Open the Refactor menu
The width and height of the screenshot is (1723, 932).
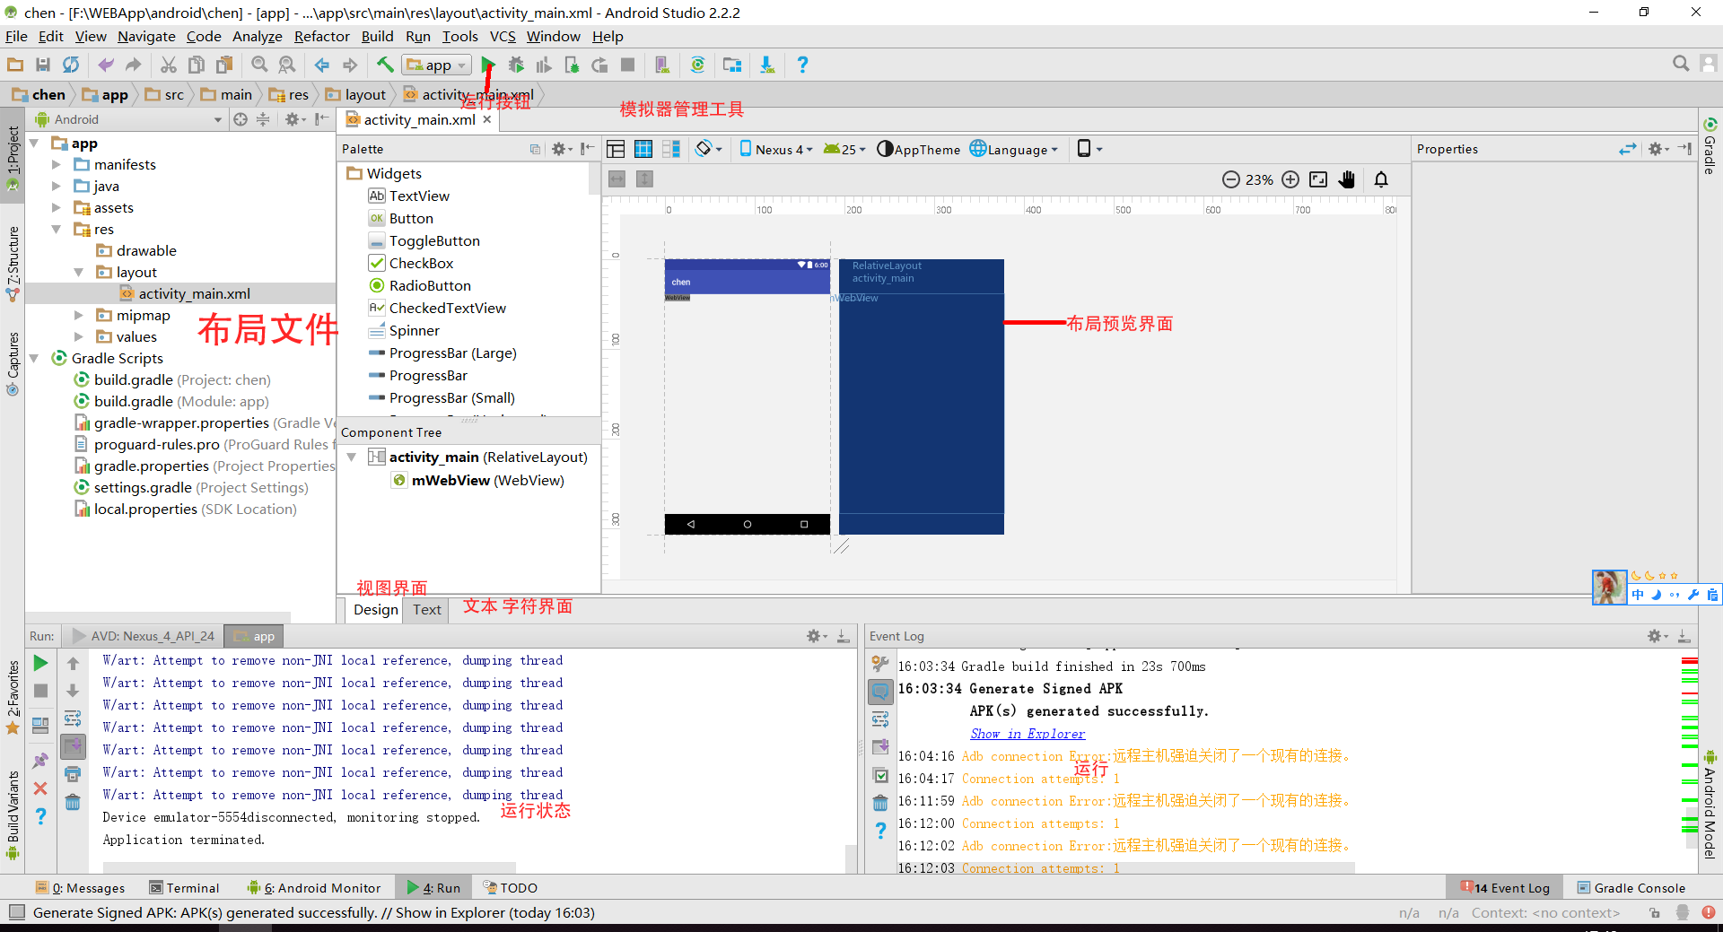321,36
